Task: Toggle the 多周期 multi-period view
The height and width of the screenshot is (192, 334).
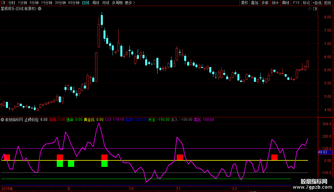Action: tap(117, 3)
